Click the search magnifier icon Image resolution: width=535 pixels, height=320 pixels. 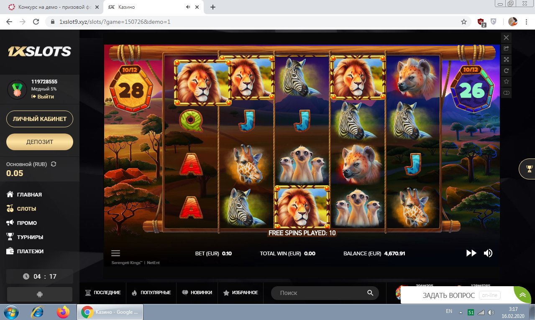(370, 293)
